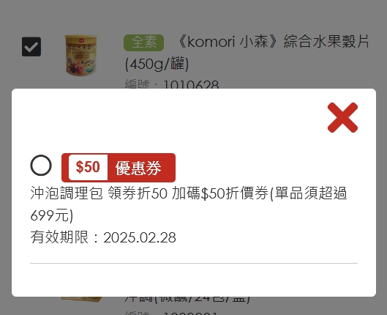Close the coupon popup with red X

(x=342, y=118)
